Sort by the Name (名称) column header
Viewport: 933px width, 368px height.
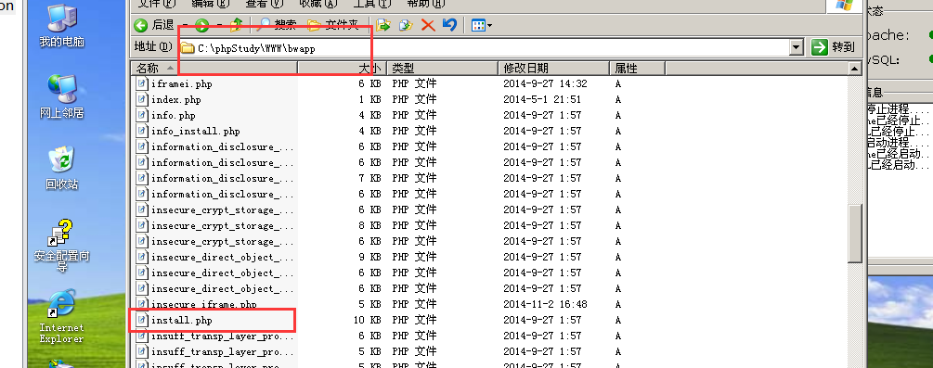(214, 69)
